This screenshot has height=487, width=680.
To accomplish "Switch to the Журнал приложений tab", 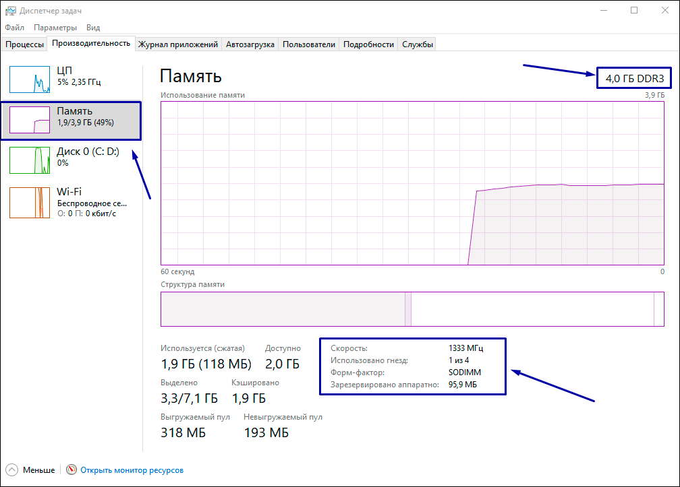I will 178,44.
